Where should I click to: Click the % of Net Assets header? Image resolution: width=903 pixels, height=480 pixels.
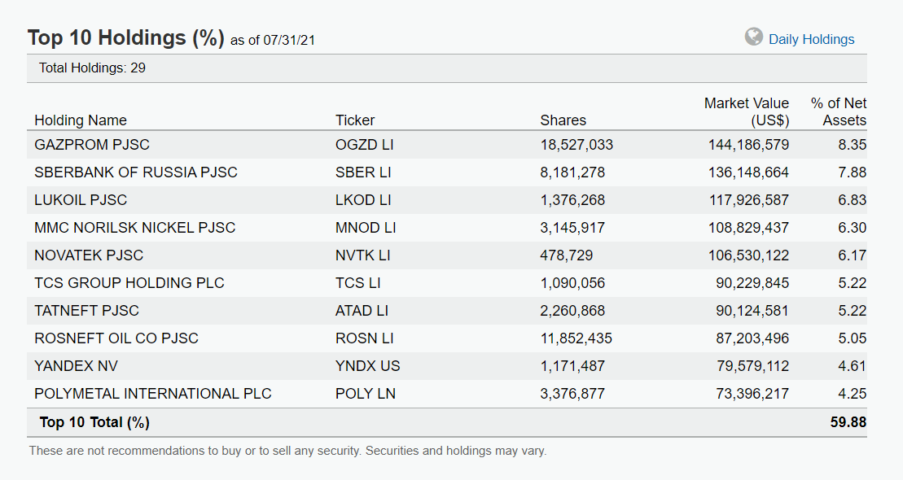(x=839, y=111)
